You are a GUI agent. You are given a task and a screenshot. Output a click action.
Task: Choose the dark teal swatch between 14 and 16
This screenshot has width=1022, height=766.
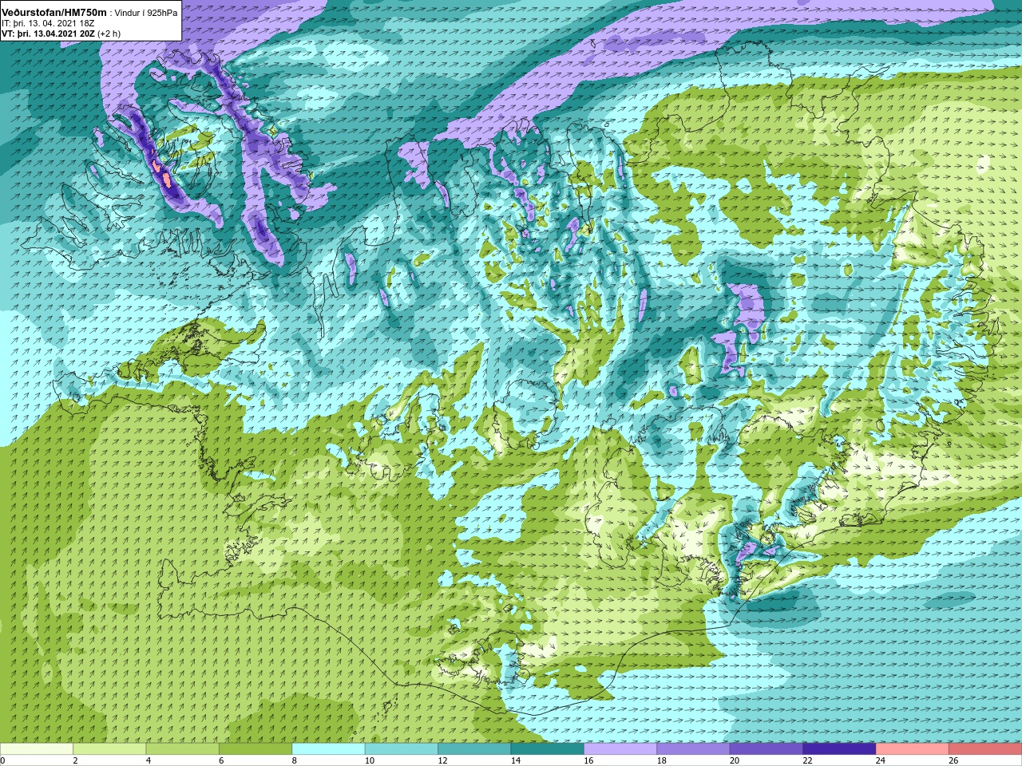coord(548,748)
